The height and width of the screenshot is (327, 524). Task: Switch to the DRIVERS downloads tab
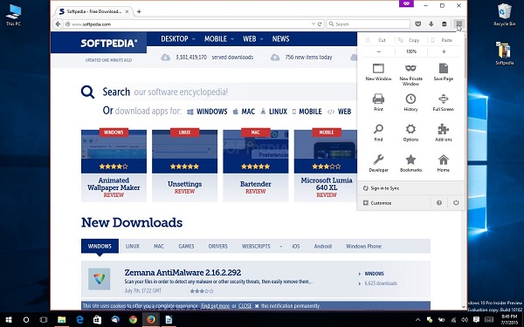(x=217, y=246)
